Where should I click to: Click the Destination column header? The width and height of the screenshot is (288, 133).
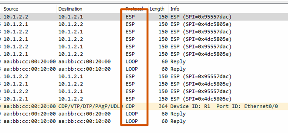pyautogui.click(x=70, y=9)
